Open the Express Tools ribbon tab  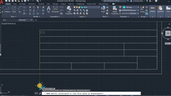point(91,4)
